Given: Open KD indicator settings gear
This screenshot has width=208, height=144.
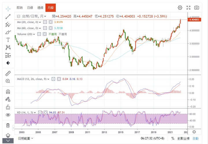Looking at the screenshot, I should pos(40,113).
